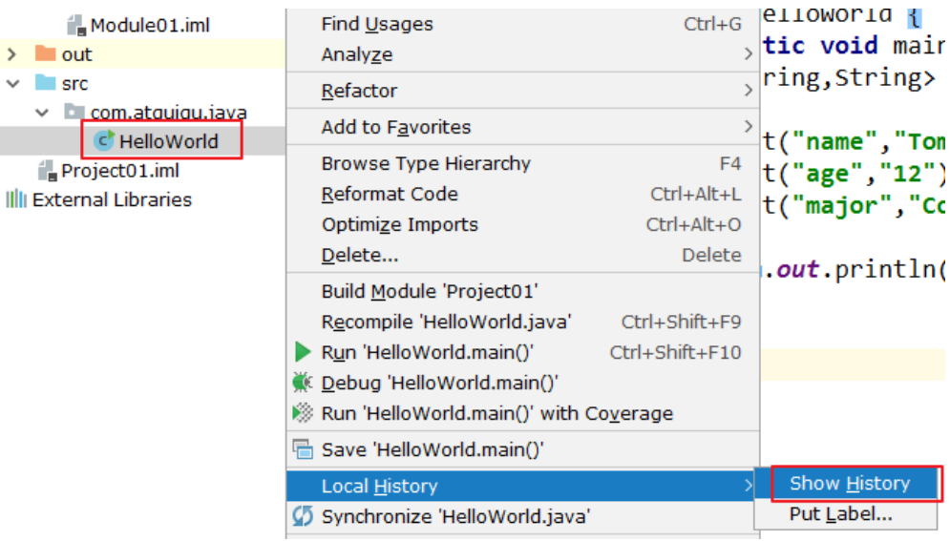Viewport: 950px width, 541px height.
Task: Click the Run with Coverage icon
Action: click(303, 413)
